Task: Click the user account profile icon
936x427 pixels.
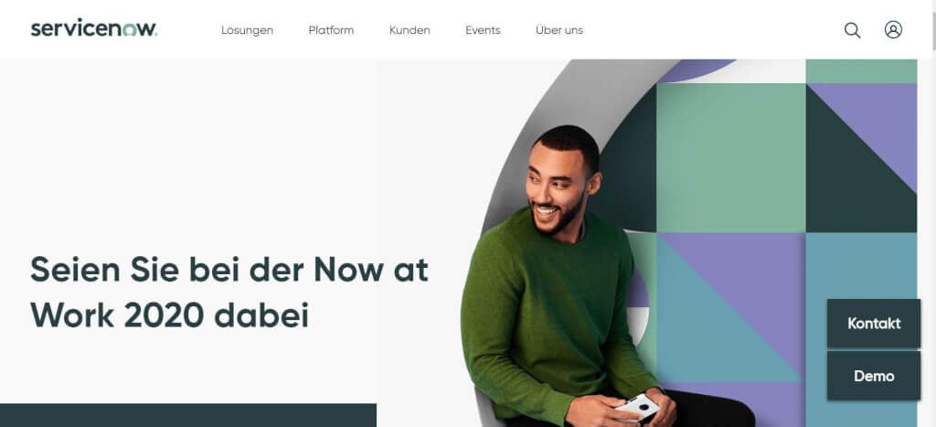Action: 893,30
